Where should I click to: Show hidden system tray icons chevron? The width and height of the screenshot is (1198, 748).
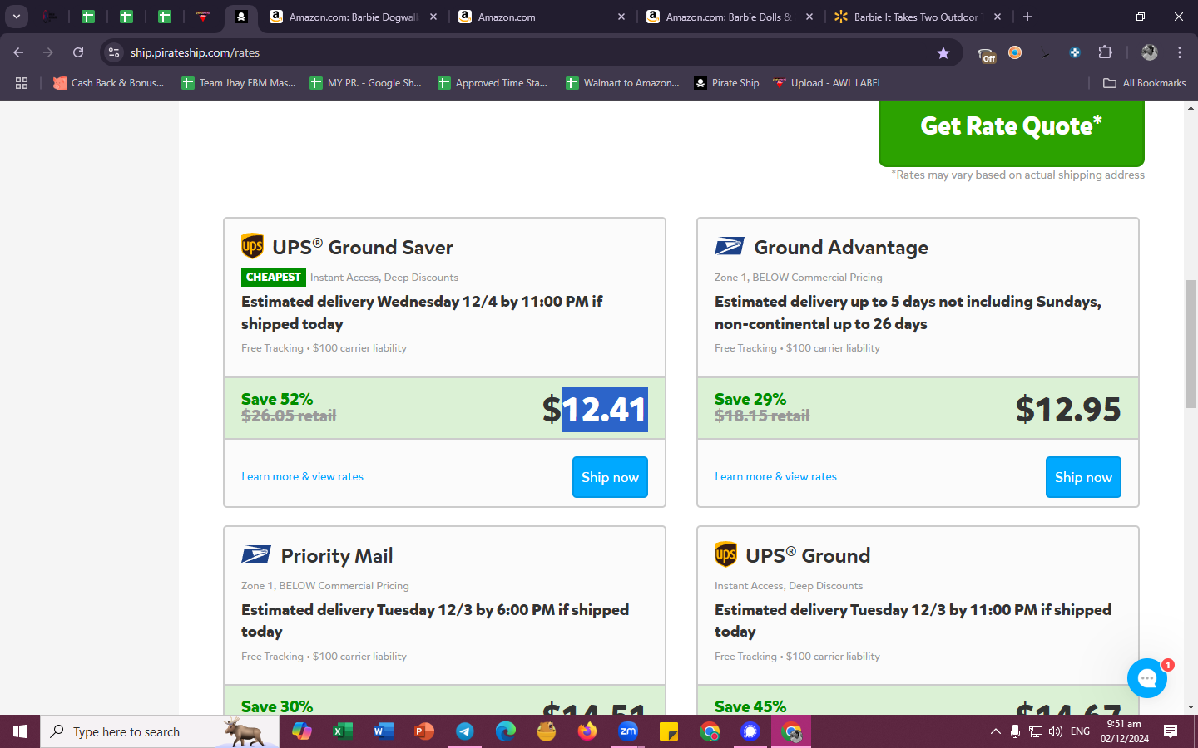tap(995, 731)
